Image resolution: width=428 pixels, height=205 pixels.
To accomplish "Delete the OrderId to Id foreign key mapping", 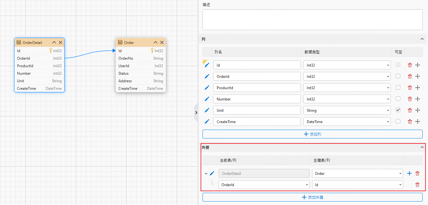I will pos(417,185).
